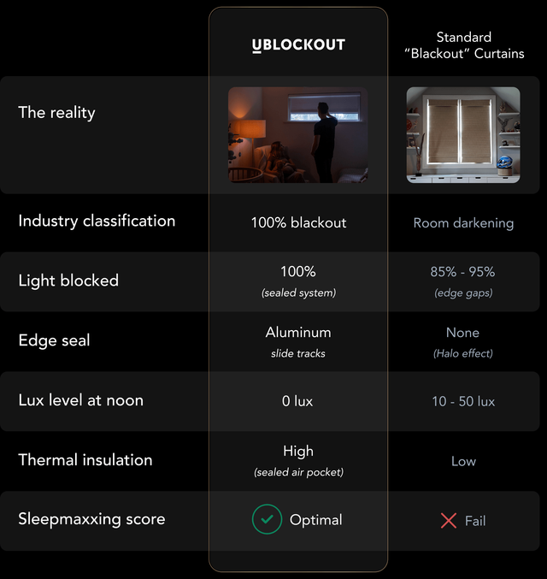Select The reality row label

pyautogui.click(x=56, y=113)
